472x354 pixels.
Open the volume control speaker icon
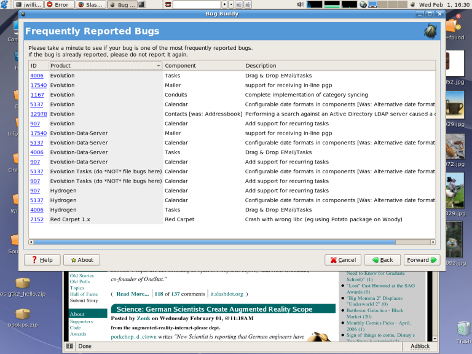301,4
